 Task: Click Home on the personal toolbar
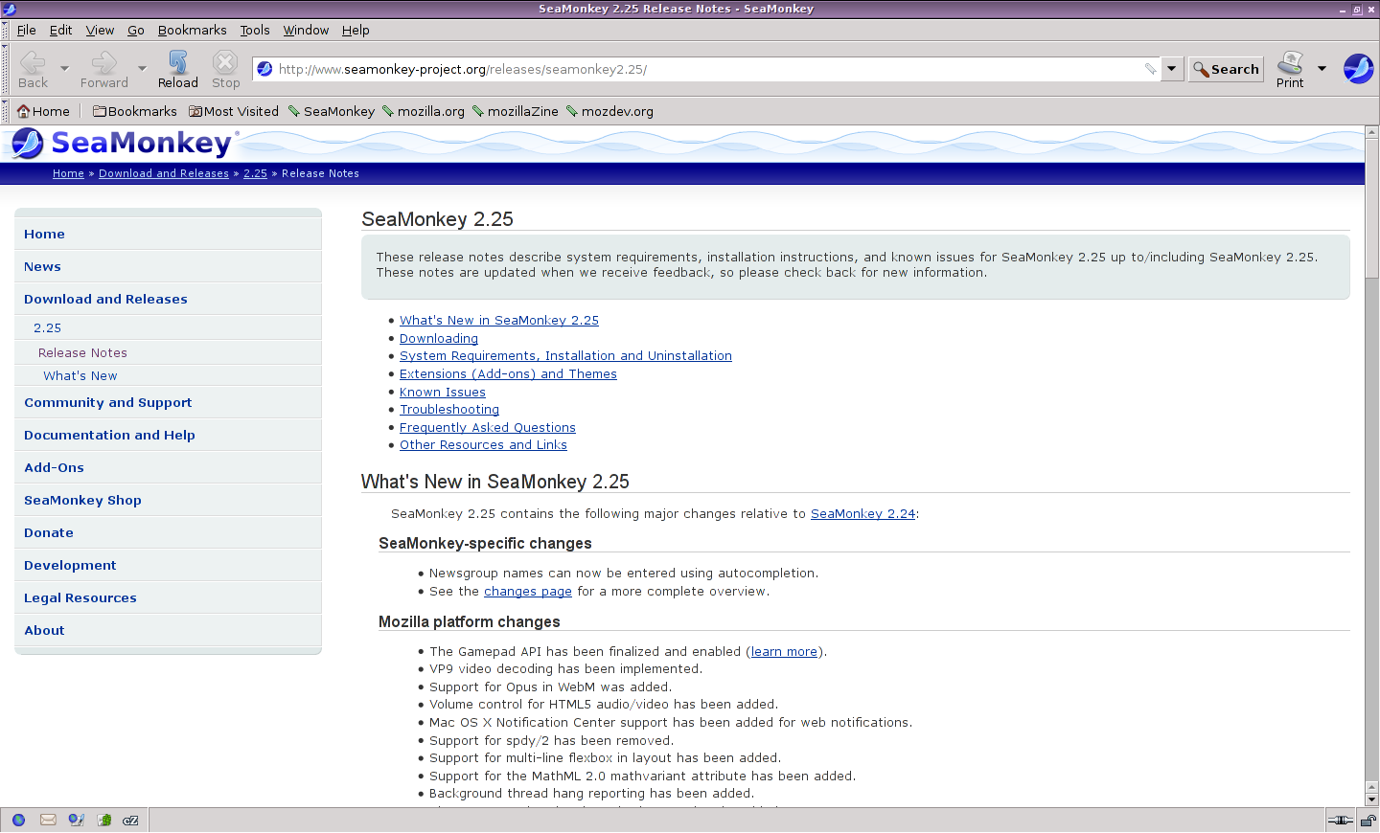tap(43, 111)
